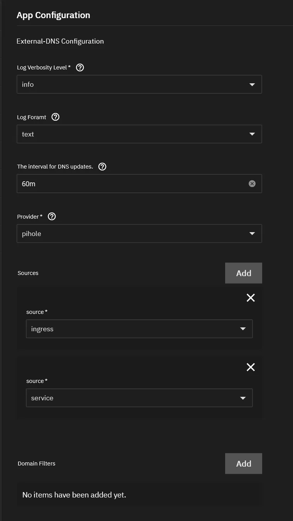Click the Provider dropdown chevron

tap(252, 233)
